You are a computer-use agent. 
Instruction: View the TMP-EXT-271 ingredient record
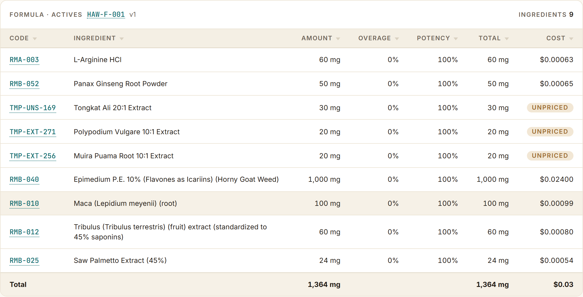pos(33,132)
